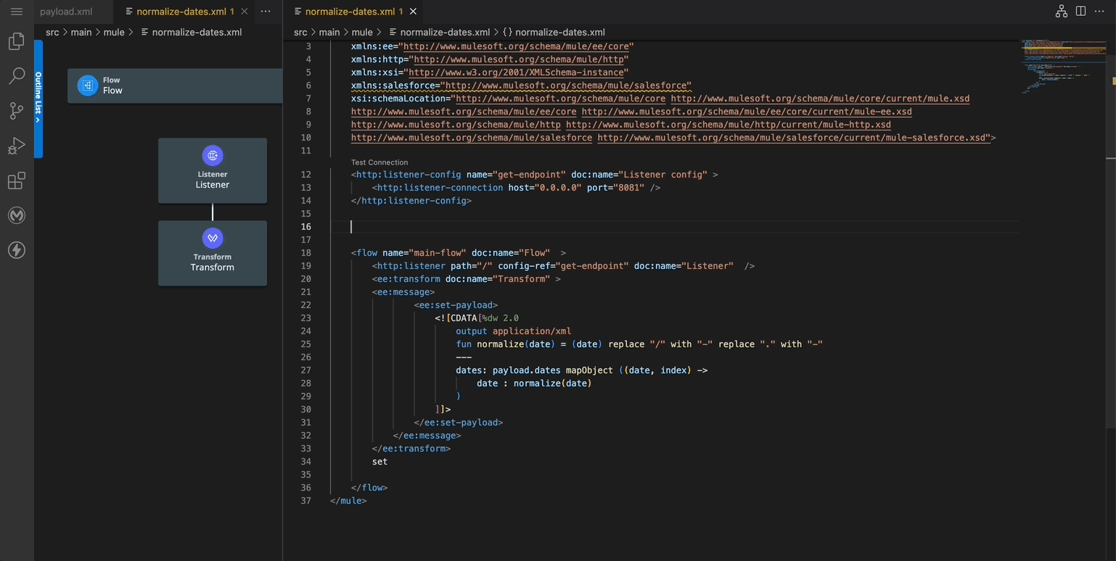Click the Test Connection code lens link
The image size is (1116, 561).
[x=379, y=162]
